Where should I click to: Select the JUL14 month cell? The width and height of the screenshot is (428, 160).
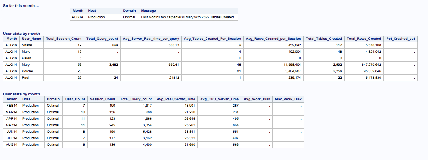tap(12, 138)
